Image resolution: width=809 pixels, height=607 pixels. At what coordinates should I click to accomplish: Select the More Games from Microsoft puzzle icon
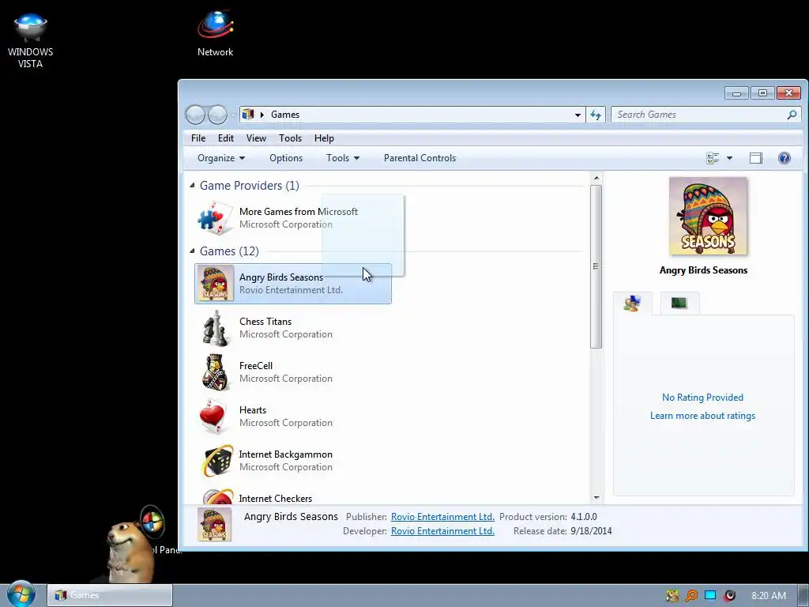[215, 218]
